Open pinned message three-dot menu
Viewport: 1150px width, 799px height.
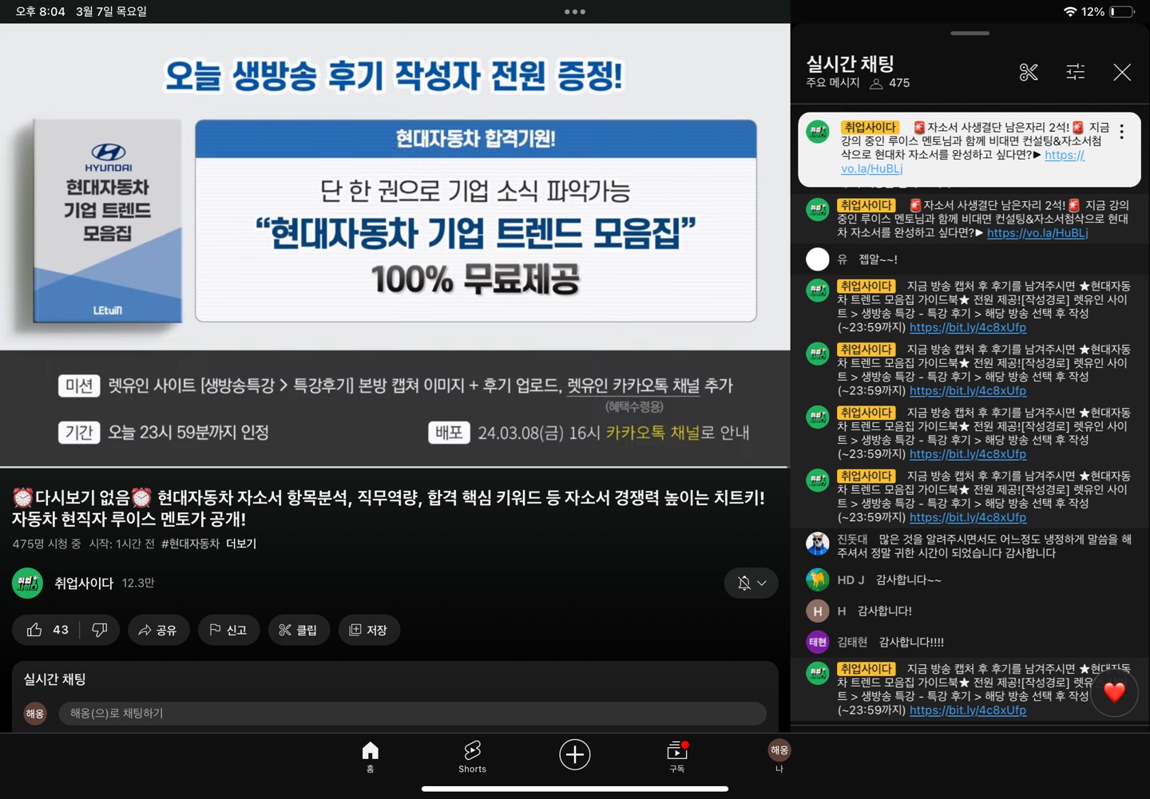point(1121,133)
